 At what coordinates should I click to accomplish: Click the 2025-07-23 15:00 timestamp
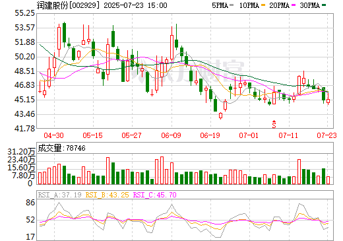pyautogui.click(x=135, y=5)
